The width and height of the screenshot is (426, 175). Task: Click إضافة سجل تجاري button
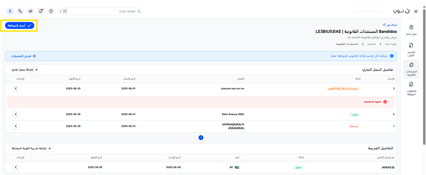tap(25, 70)
